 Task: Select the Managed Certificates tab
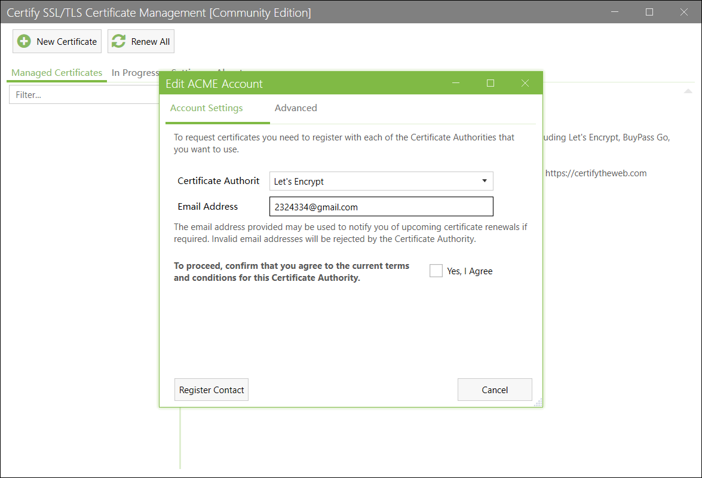tap(57, 72)
